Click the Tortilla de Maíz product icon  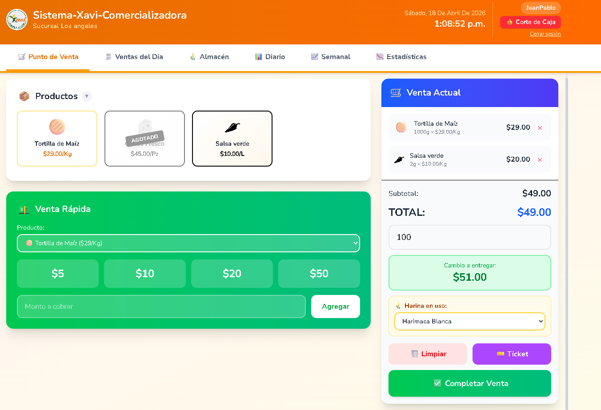(x=57, y=127)
